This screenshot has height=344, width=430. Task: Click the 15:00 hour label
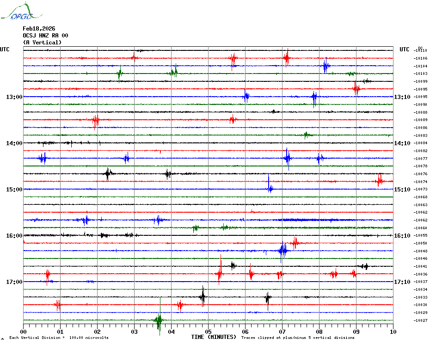point(14,189)
